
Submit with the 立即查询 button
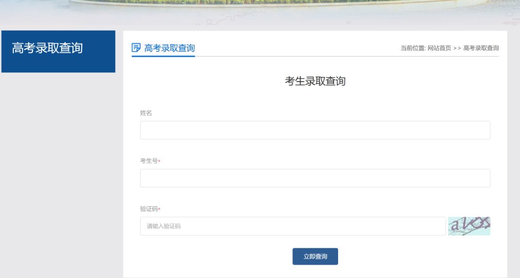tap(315, 256)
